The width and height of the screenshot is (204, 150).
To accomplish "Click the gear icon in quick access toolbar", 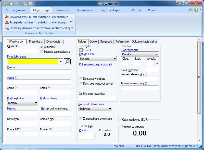I will (x=17, y=4).
